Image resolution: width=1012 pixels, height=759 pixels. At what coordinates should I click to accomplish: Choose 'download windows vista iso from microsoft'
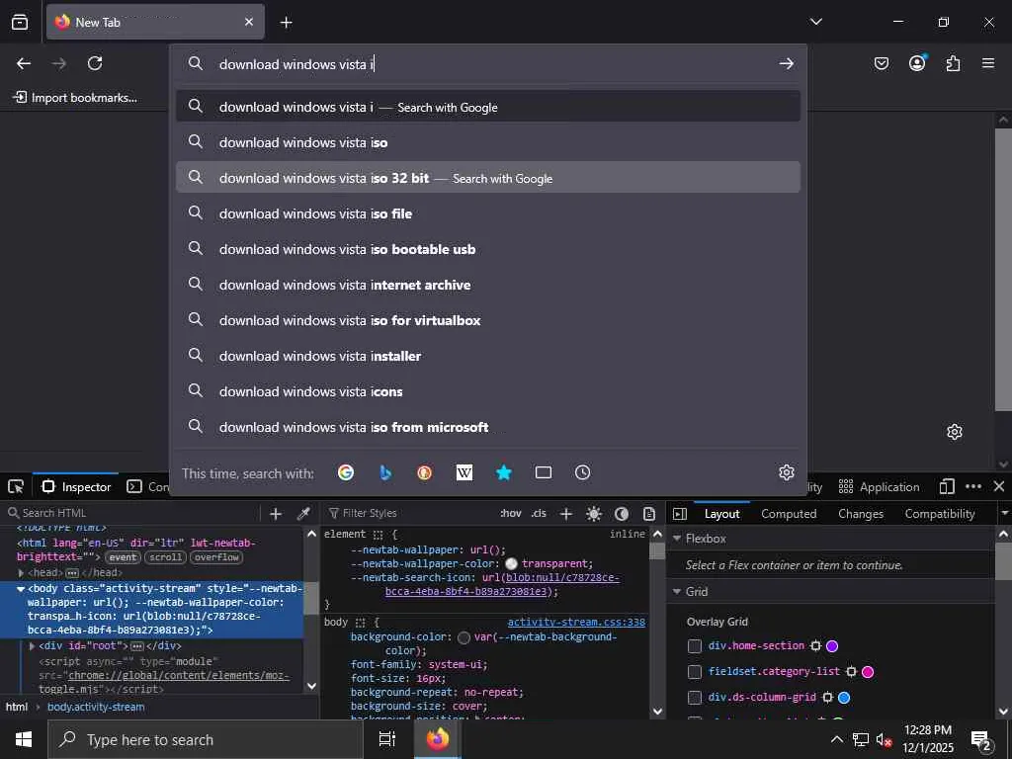(x=488, y=426)
